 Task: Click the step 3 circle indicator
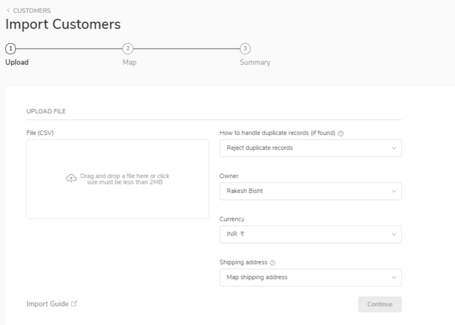coord(246,49)
